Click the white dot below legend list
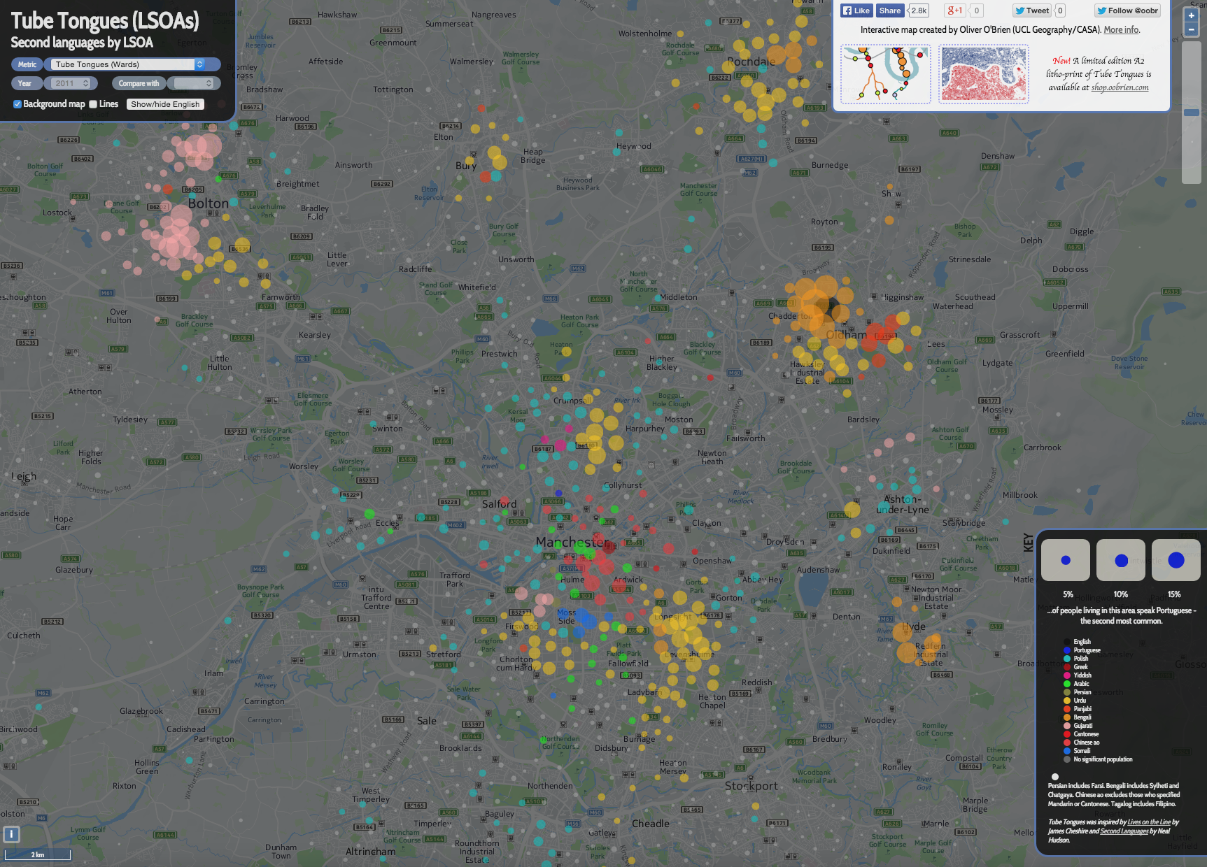The width and height of the screenshot is (1207, 867). [x=1055, y=776]
